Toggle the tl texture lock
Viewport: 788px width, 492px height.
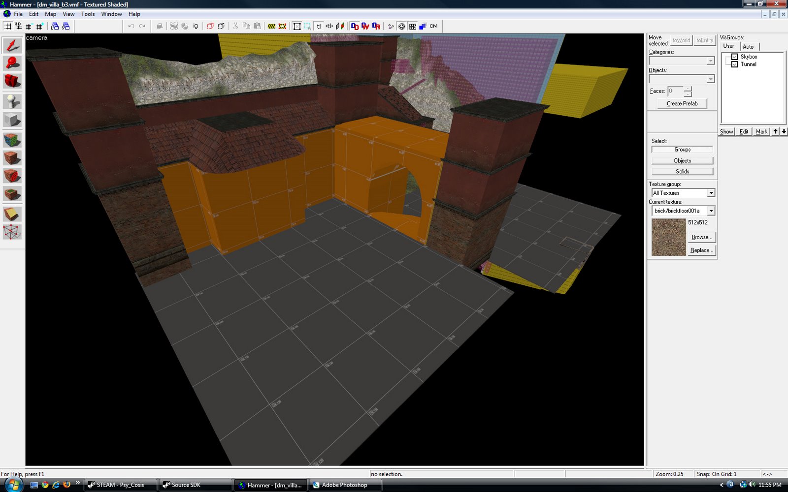coord(319,26)
